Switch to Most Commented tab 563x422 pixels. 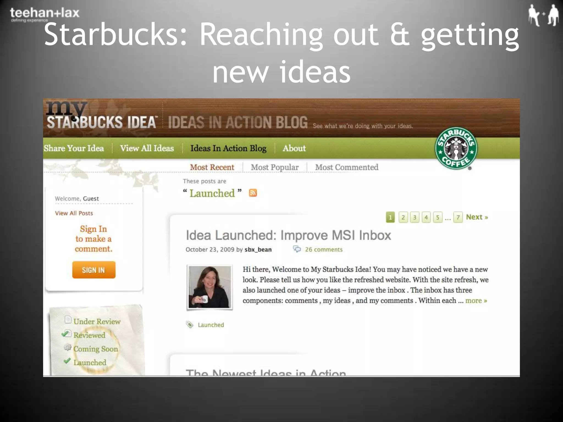tap(347, 167)
